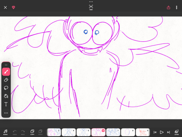
Task: Select the Lasso selection tool
Action: click(x=6, y=88)
